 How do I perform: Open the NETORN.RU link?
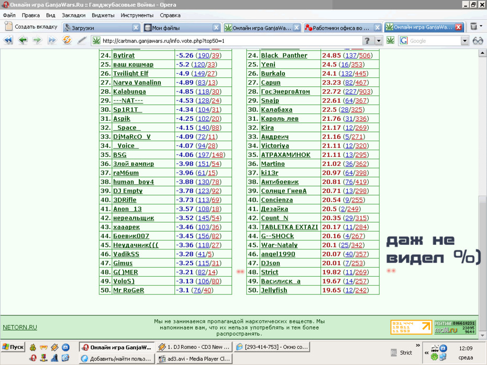tap(20, 327)
